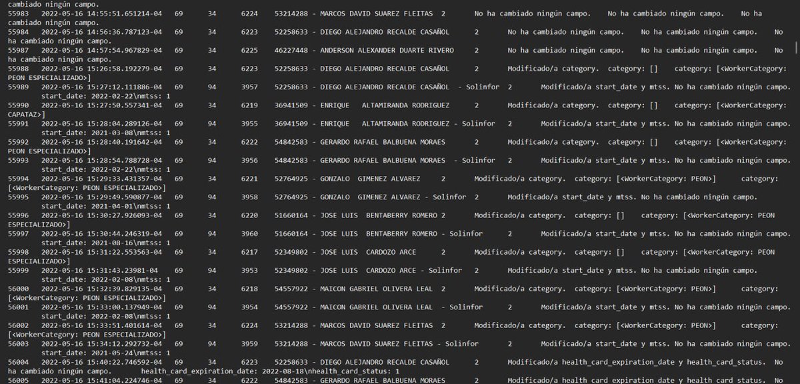This screenshot has width=800, height=384.
Task: Select row ID 56005
Action: [x=19, y=380]
